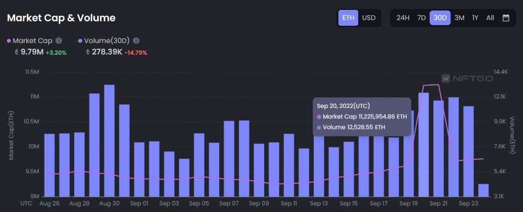Click the Ethereum icon beside 9.79M
Screen dimensions: 523x212
point(16,52)
